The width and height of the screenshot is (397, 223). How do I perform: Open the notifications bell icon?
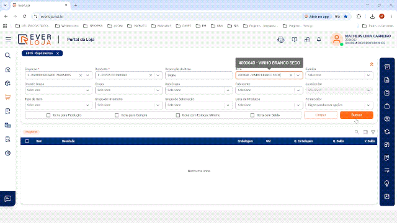pyautogui.click(x=319, y=40)
